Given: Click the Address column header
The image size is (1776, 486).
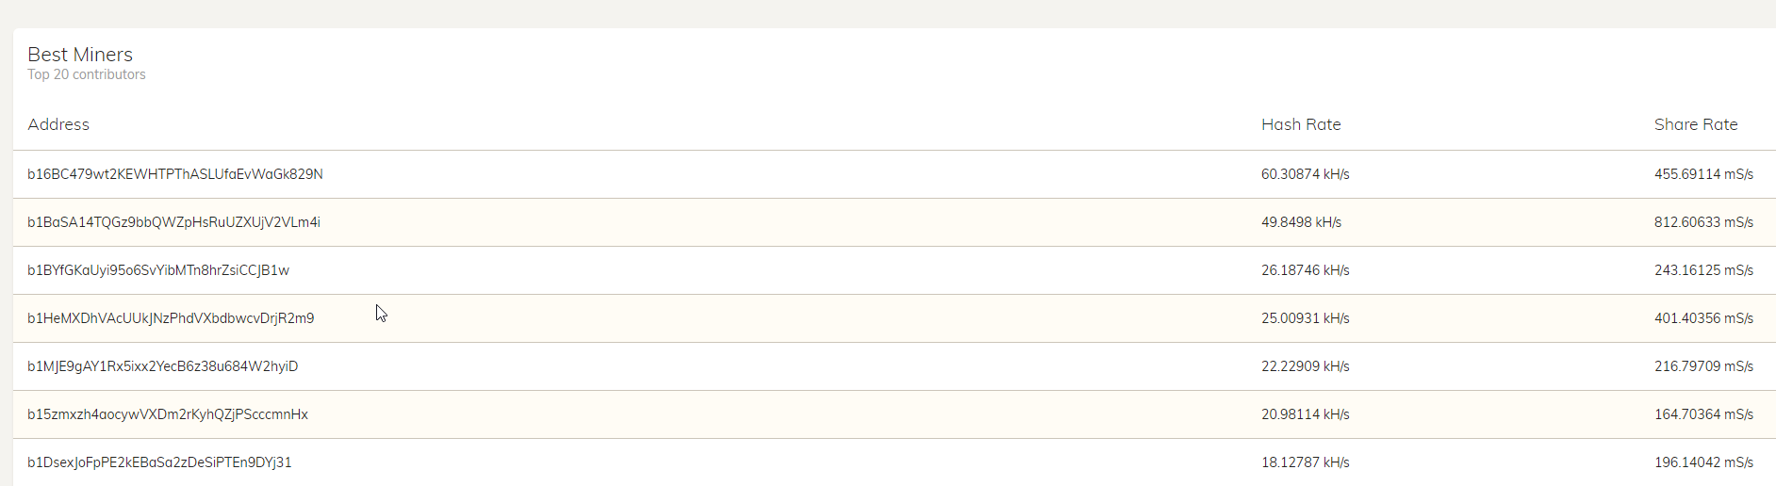Looking at the screenshot, I should [x=58, y=124].
